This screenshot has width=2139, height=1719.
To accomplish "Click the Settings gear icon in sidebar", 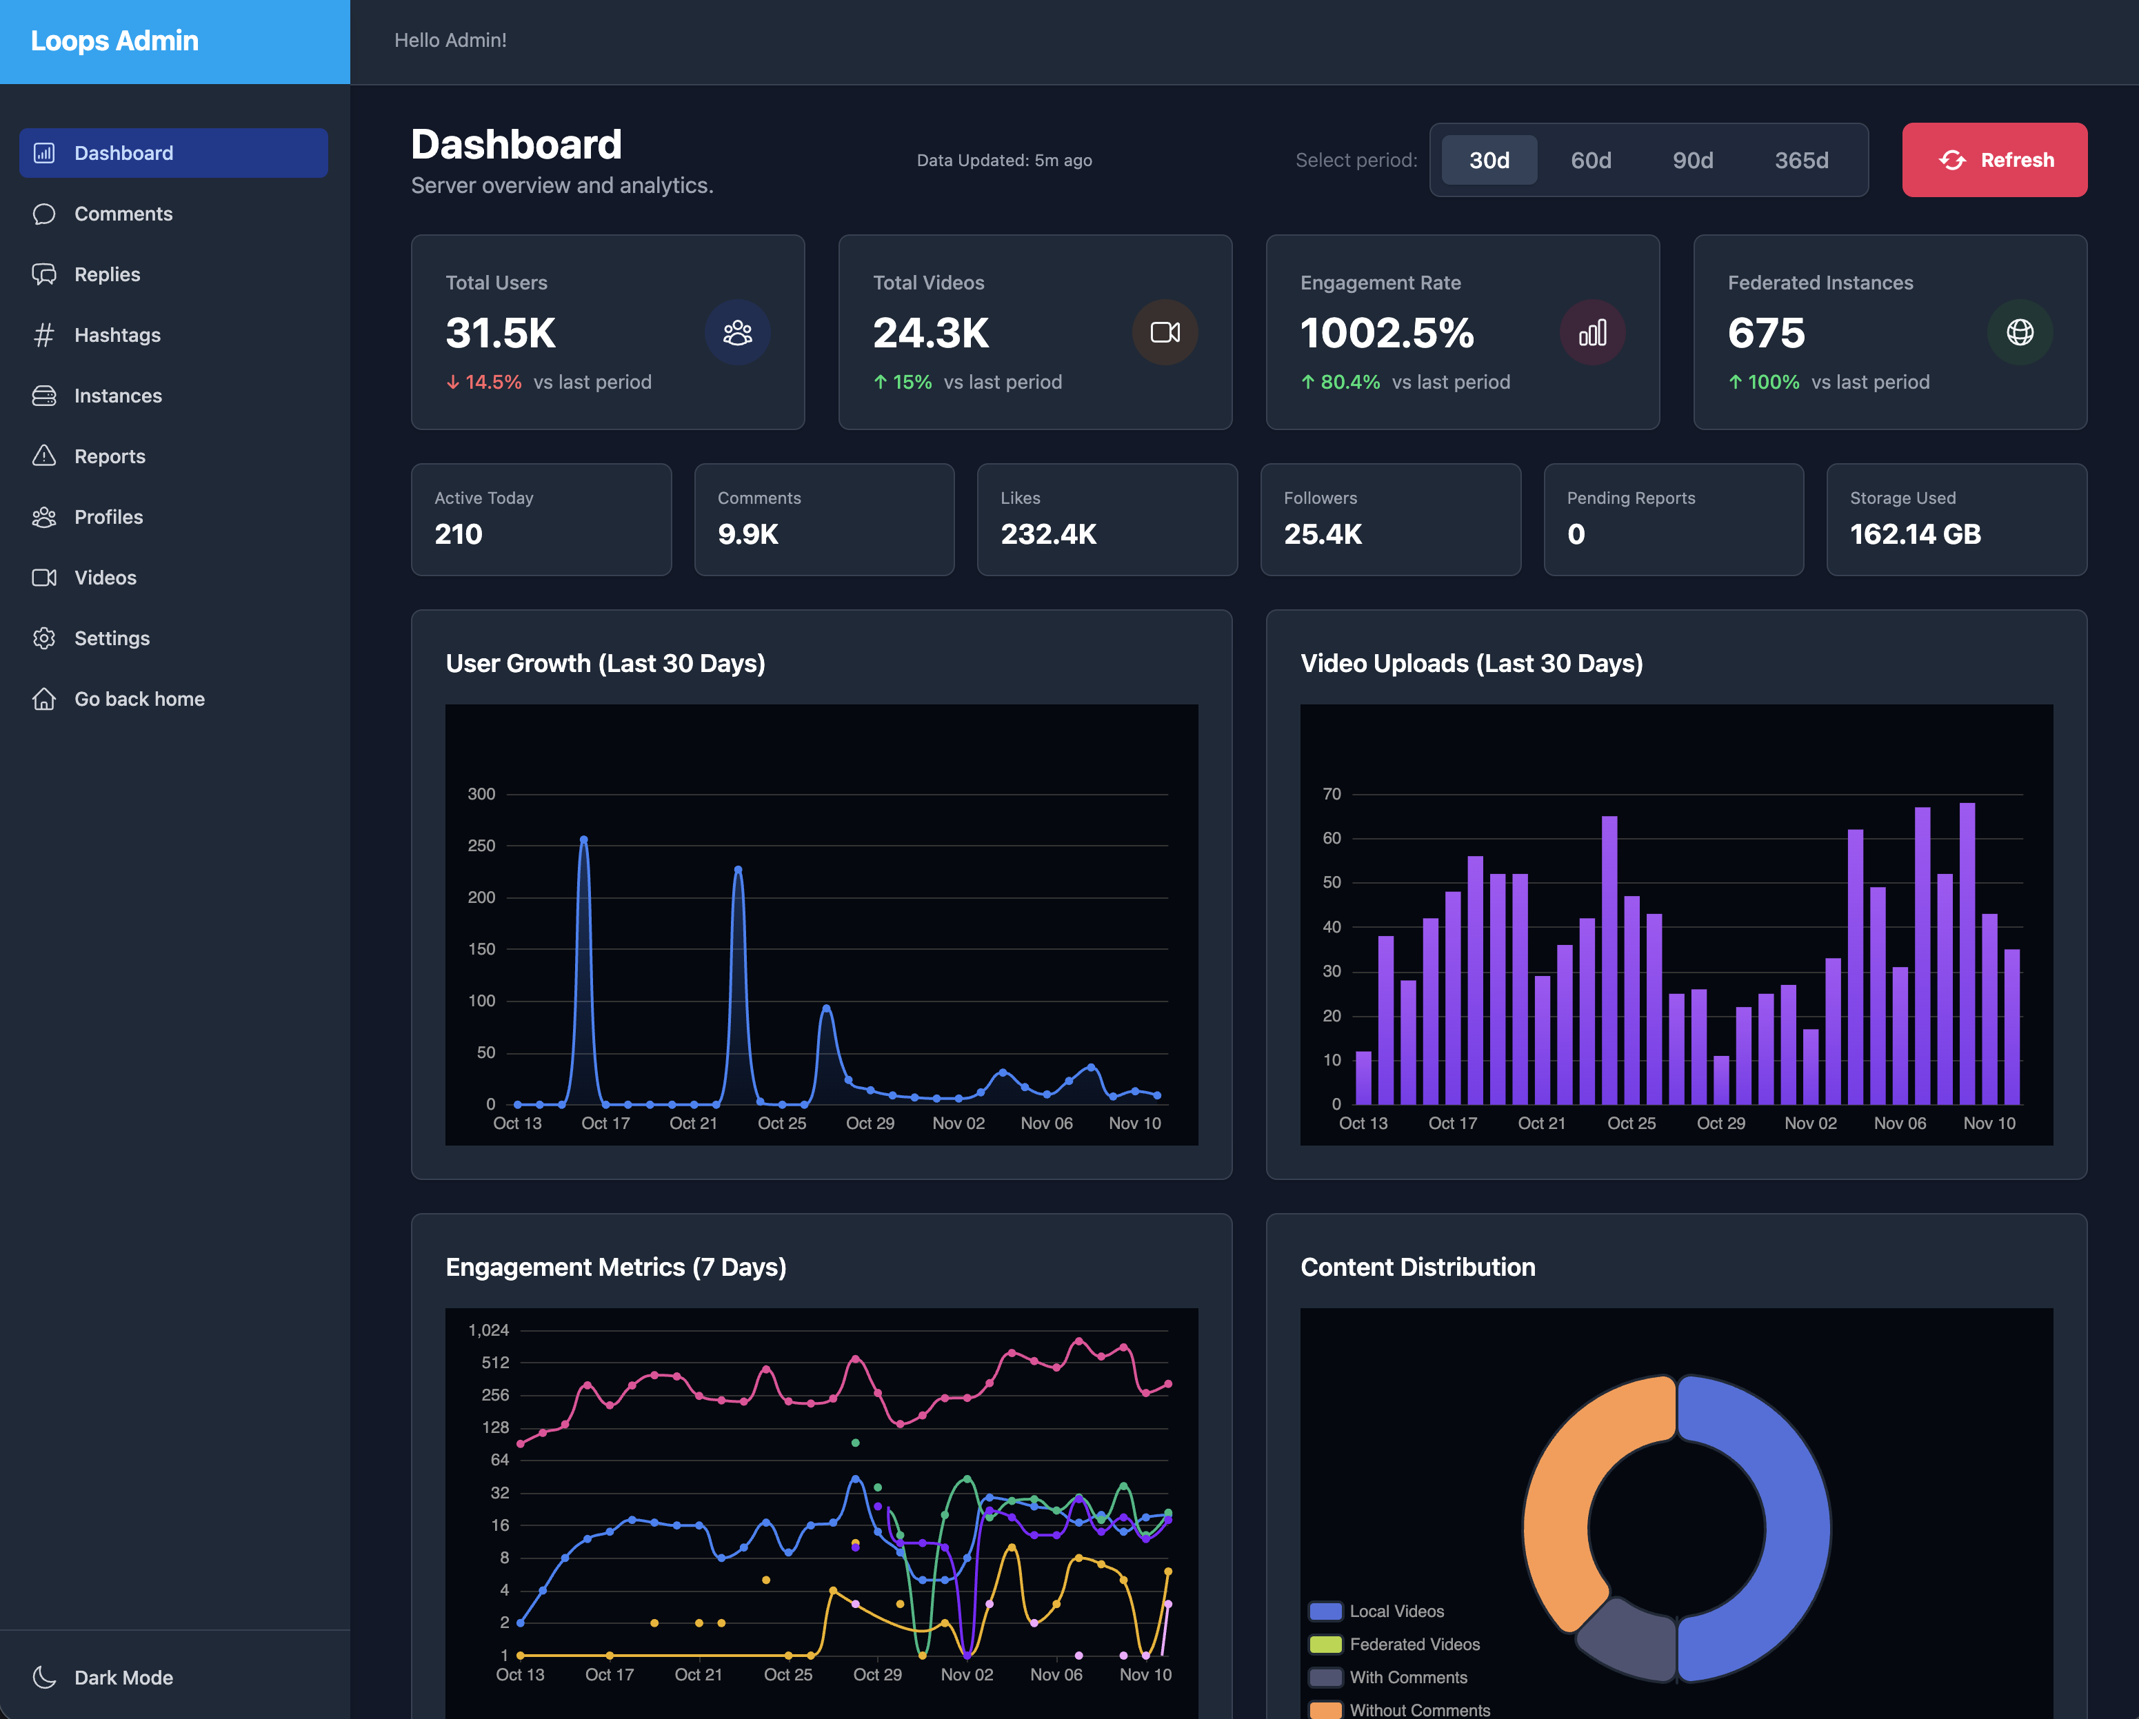I will click(43, 638).
